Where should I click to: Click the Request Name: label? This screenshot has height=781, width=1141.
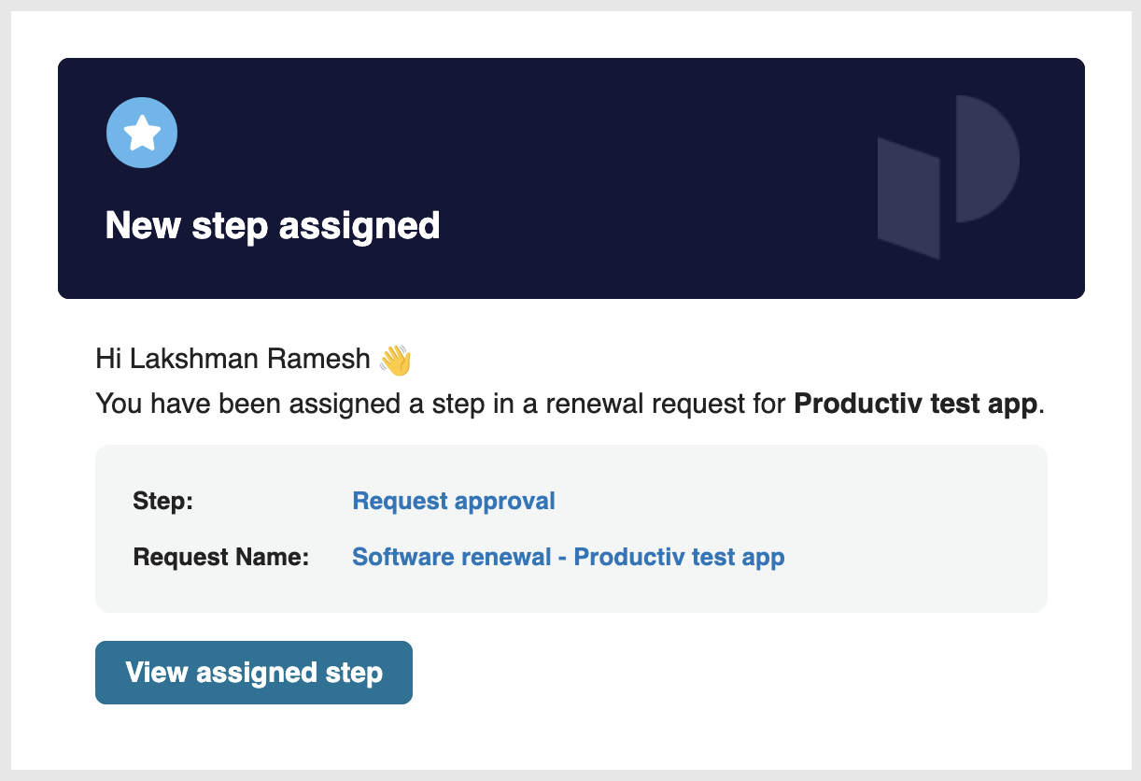tap(221, 558)
